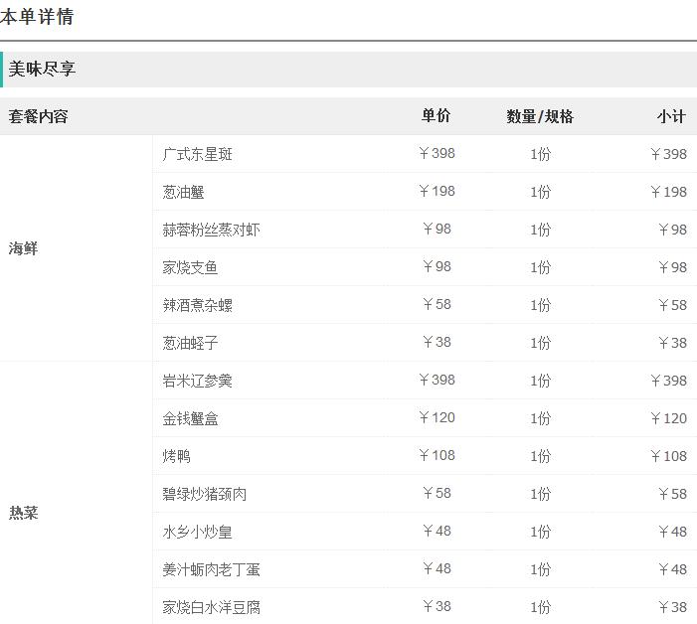This screenshot has height=624, width=697.
Task: Select the 热菜 category label
Action: (x=24, y=513)
